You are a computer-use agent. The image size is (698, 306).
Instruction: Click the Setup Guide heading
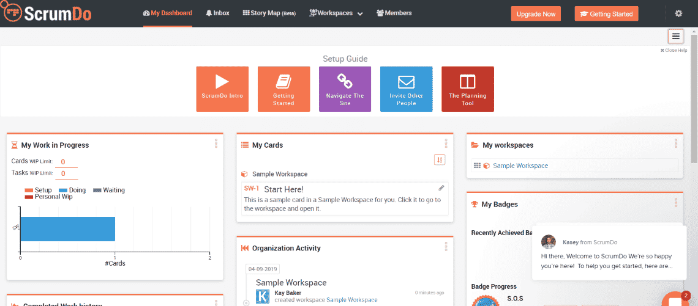pos(345,59)
